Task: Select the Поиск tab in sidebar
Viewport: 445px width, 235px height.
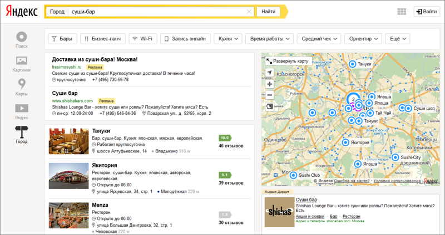Action: (x=21, y=40)
